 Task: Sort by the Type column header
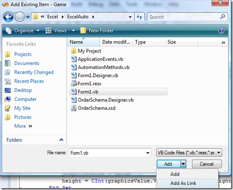(149, 42)
